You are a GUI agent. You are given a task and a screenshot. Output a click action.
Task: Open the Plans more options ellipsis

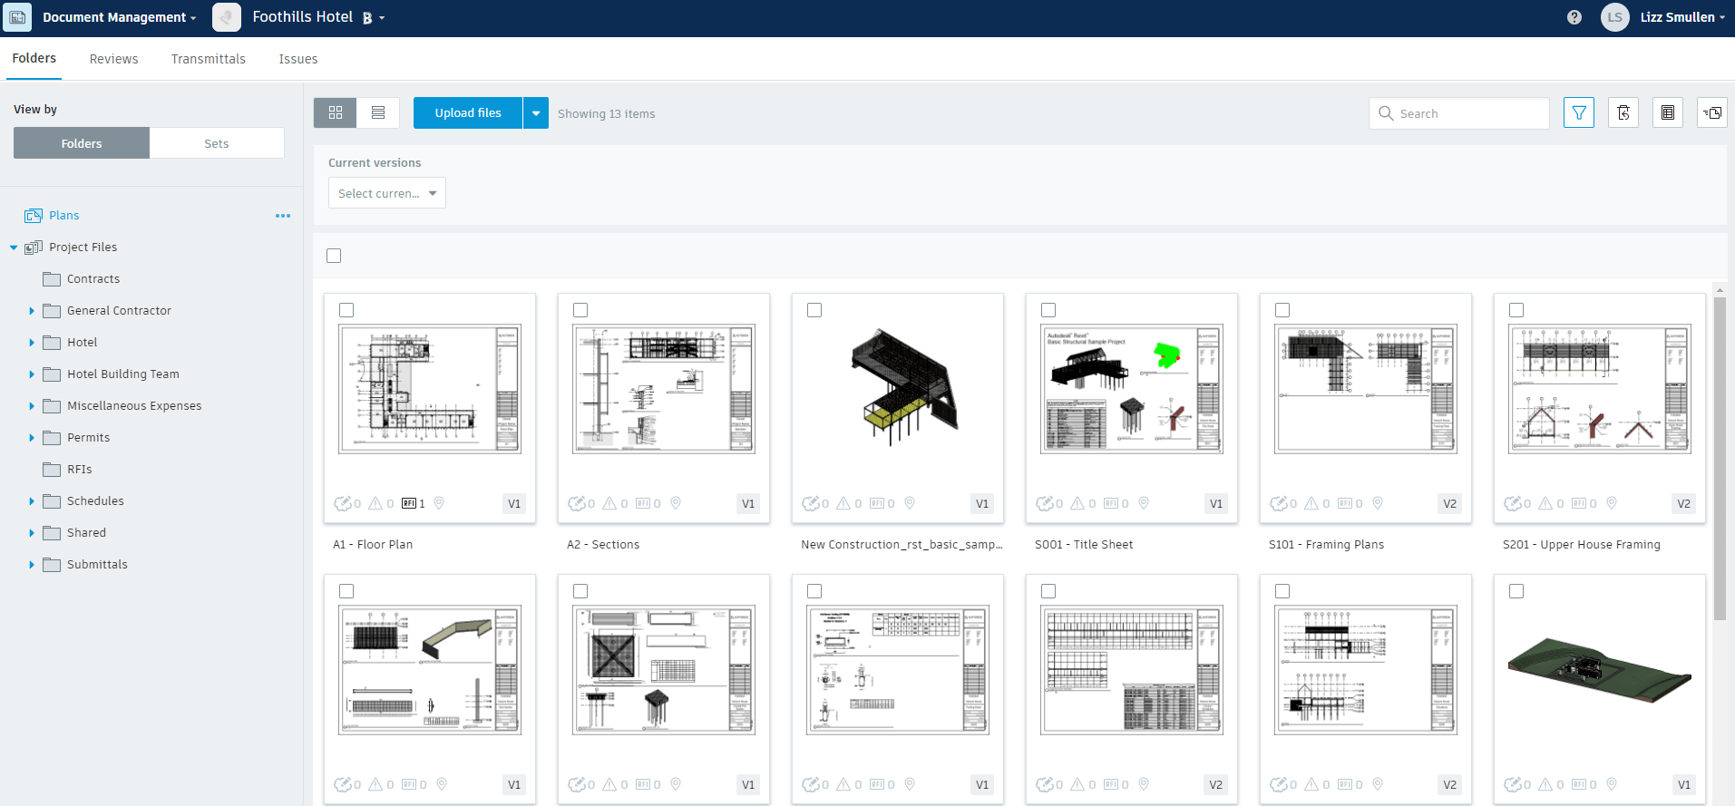click(283, 216)
